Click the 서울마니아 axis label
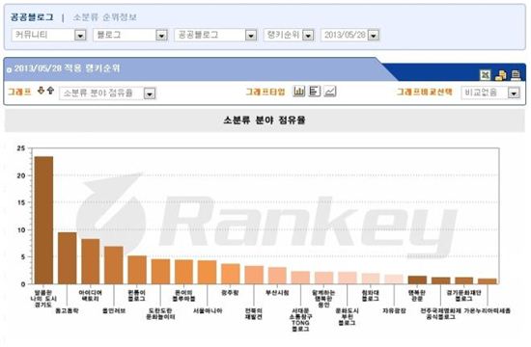 [208, 310]
